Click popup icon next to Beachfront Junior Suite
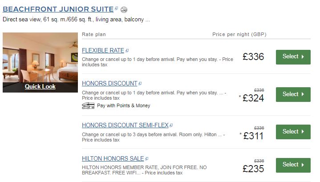320x182 pixels. [116, 8]
